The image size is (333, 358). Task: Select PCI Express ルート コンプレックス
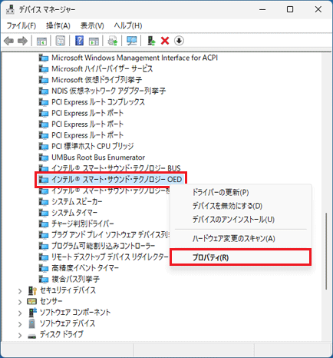point(98,102)
